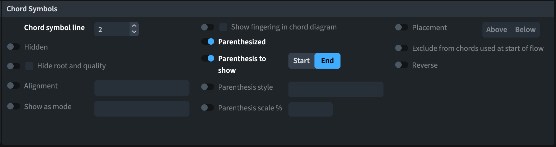The height and width of the screenshot is (147, 556).
Task: Choose Above placement option
Action: 496,30
